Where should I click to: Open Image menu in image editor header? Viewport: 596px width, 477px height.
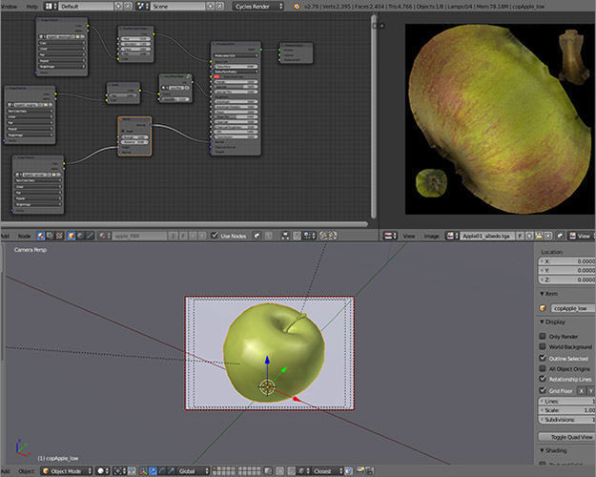tap(431, 236)
